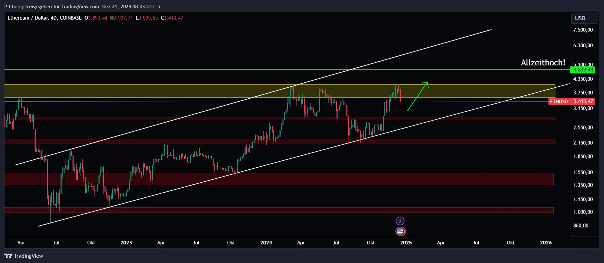Click the 860,00 price axis label

(x=581, y=225)
